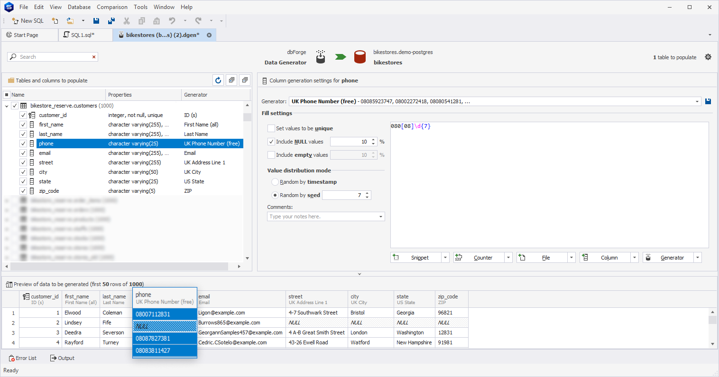Uncheck the email column checkbox

(x=23, y=153)
